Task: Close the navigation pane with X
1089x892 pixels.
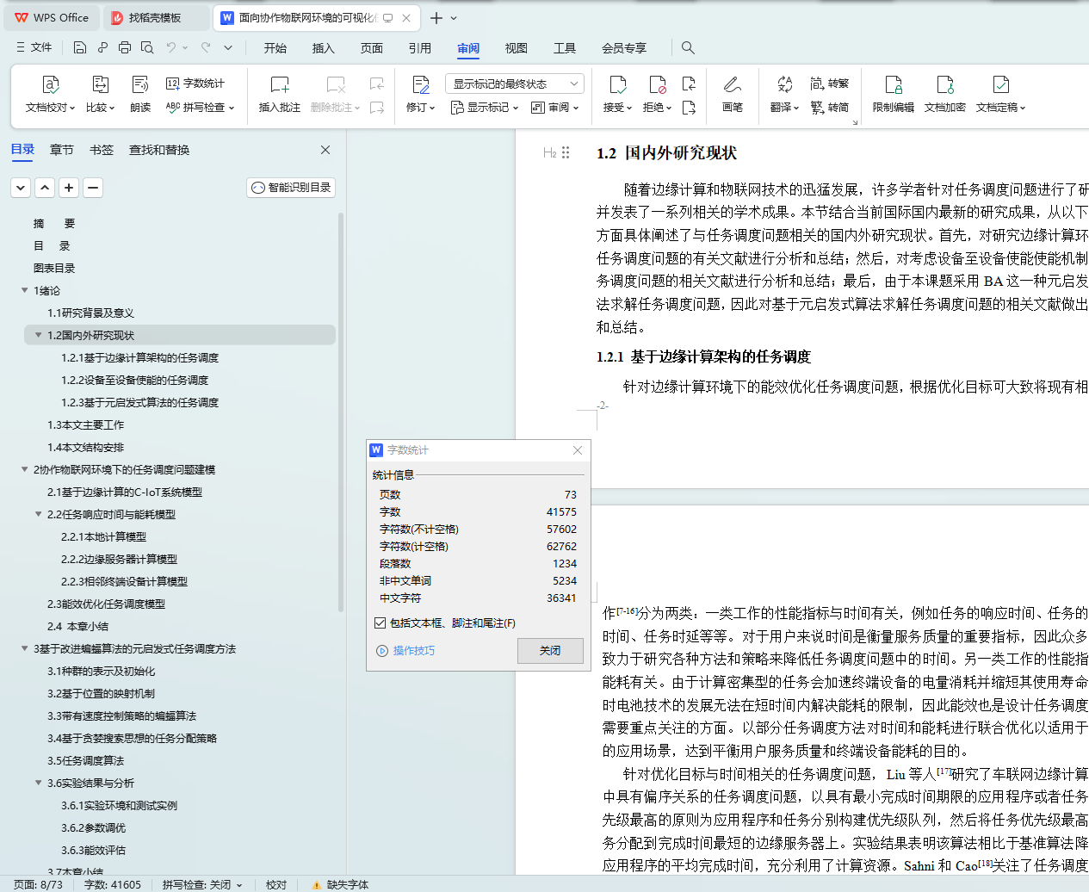Action: pos(325,150)
